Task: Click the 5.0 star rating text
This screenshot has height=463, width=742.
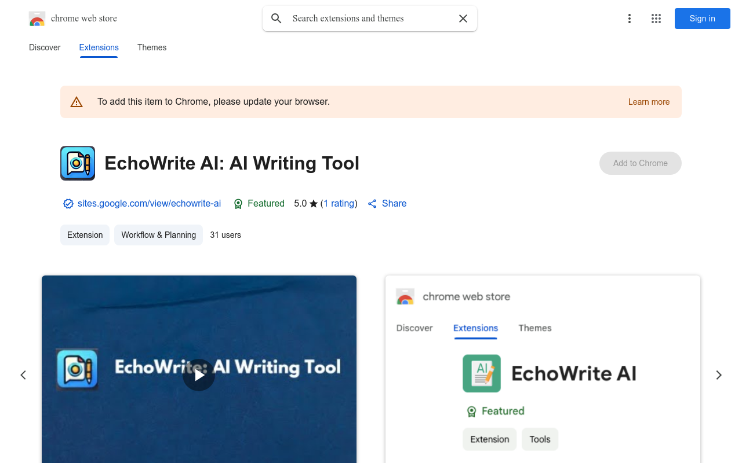Action: pos(306,204)
